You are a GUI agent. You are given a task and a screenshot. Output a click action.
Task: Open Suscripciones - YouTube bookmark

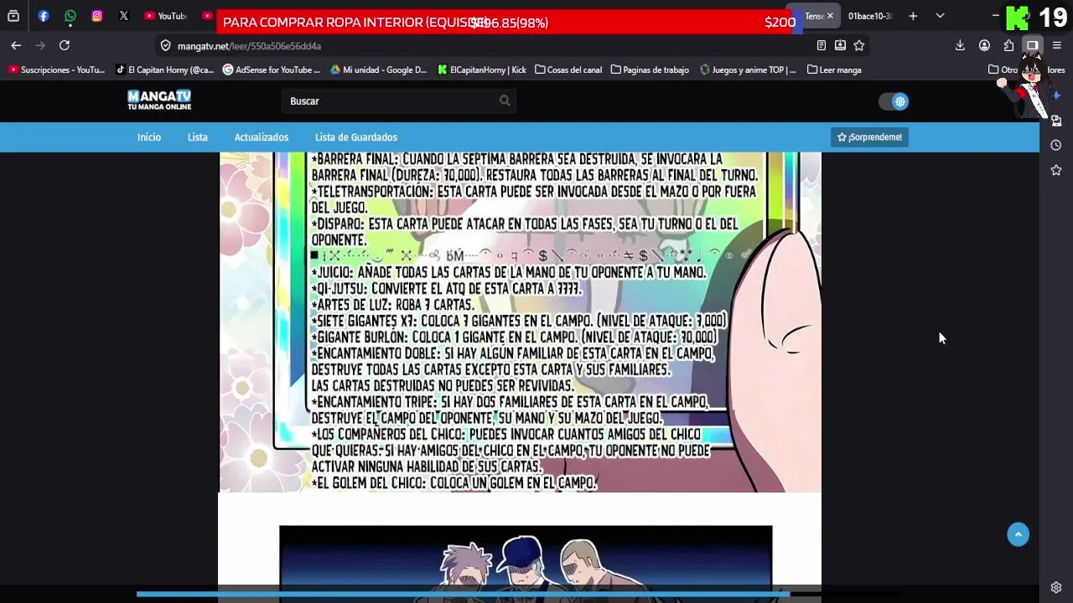coord(57,70)
